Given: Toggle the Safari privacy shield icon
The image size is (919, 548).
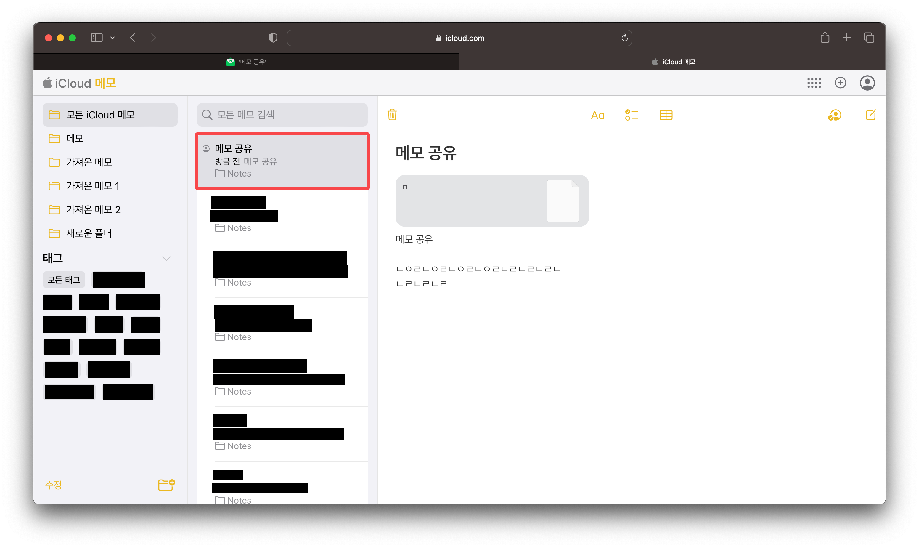Looking at the screenshot, I should (273, 38).
